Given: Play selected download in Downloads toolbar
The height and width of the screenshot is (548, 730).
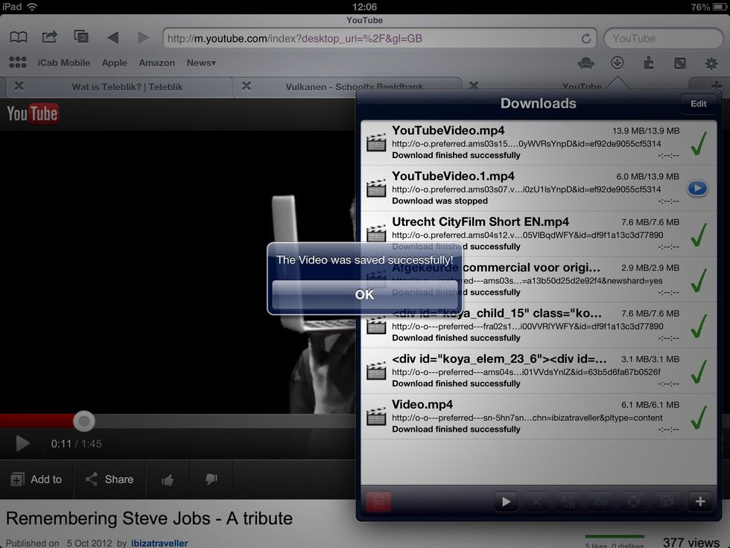Looking at the screenshot, I should [x=506, y=501].
